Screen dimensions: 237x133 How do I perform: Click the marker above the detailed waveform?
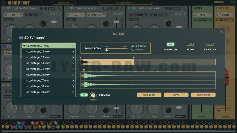84,70
